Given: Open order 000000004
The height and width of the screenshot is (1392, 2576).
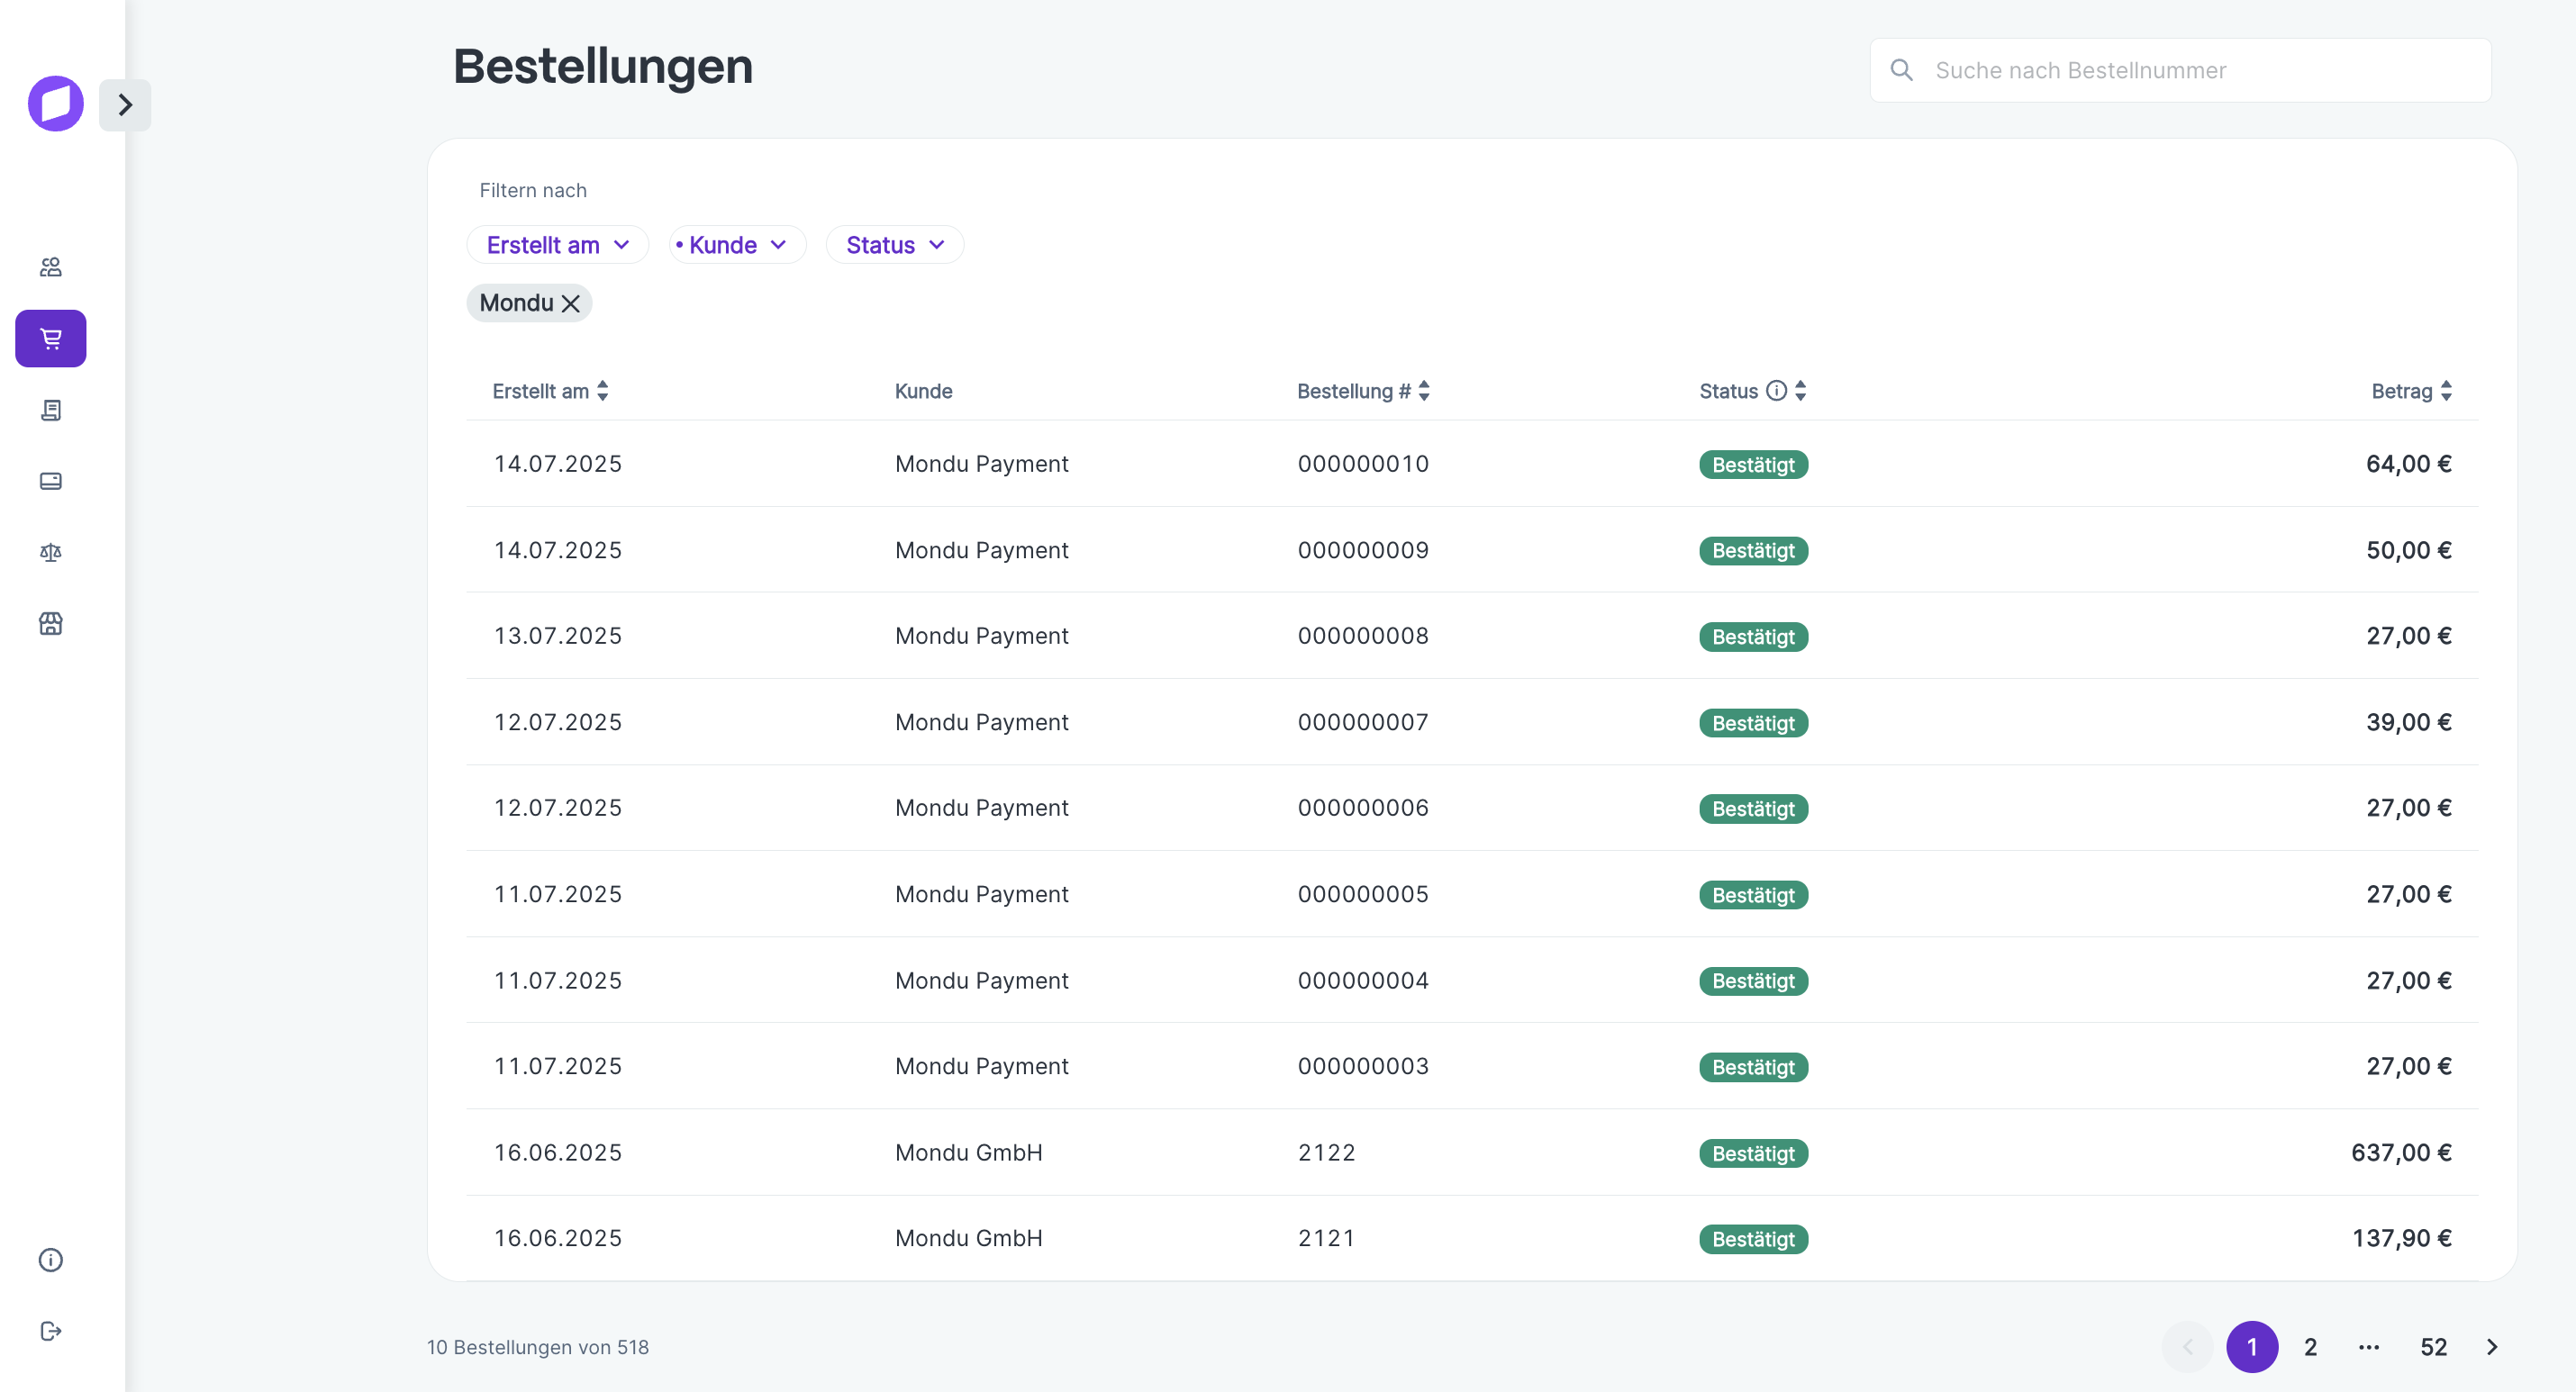Looking at the screenshot, I should 1472,980.
